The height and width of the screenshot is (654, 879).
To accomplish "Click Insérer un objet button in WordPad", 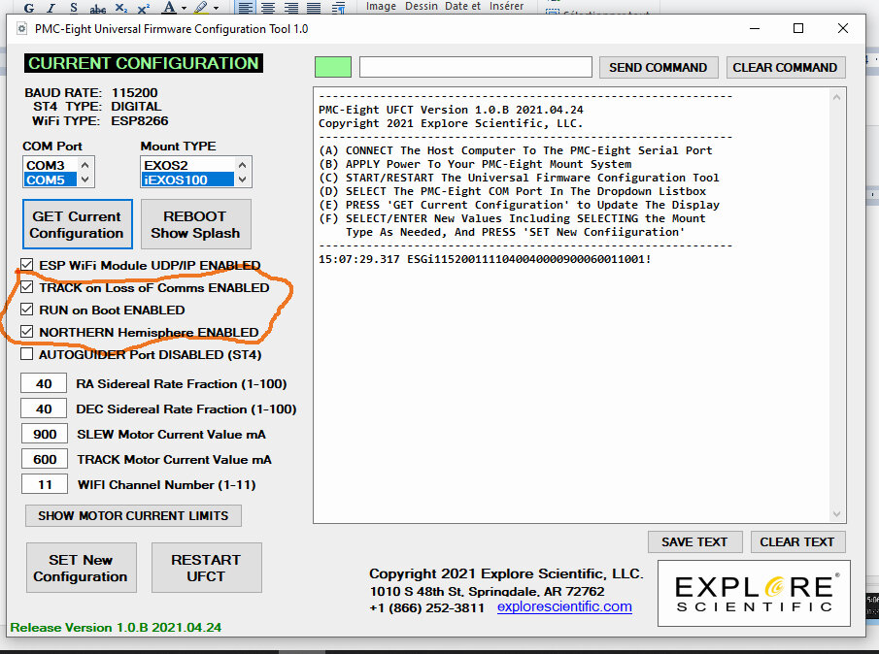I will [x=506, y=6].
